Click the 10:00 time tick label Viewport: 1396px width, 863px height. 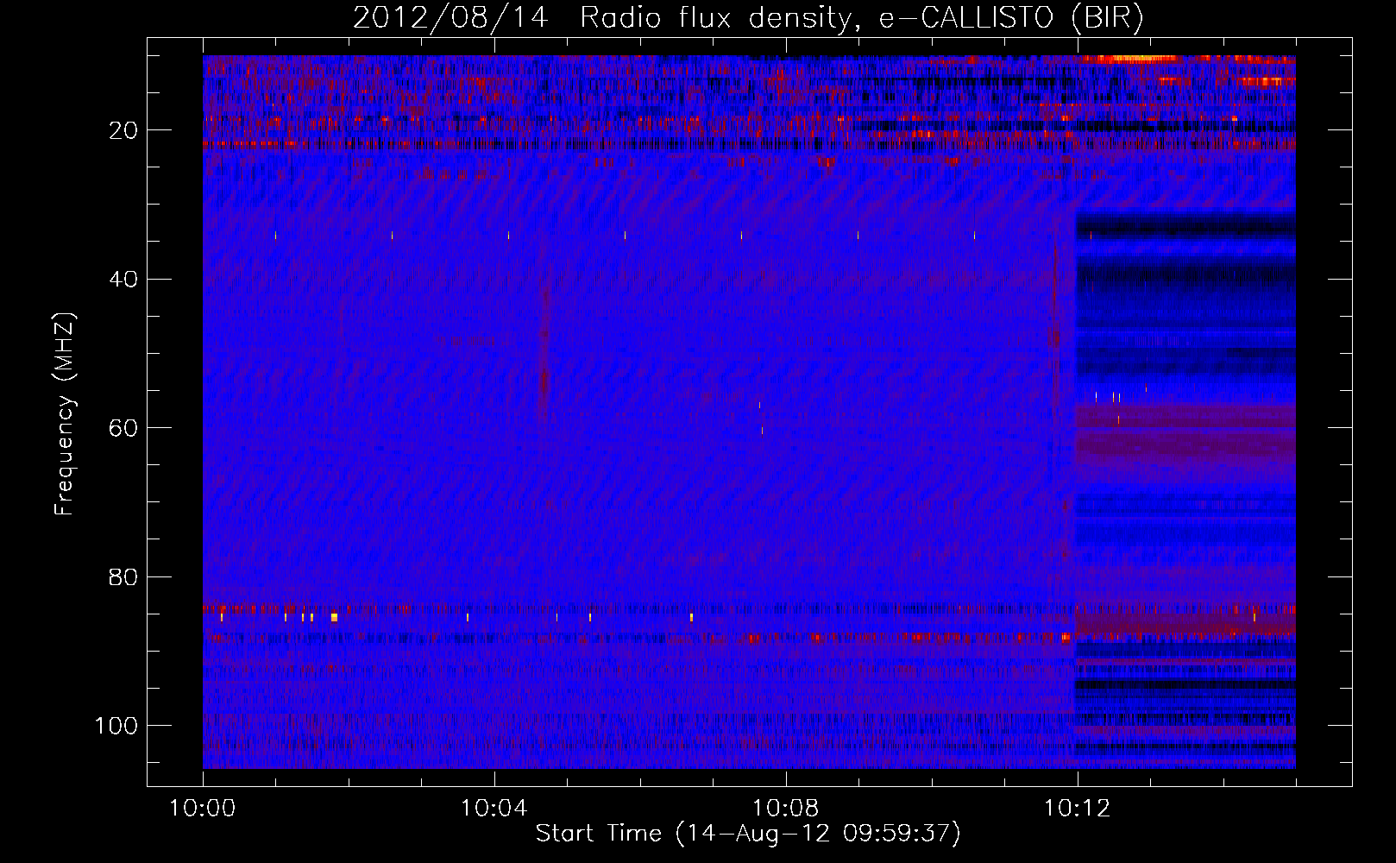coord(203,809)
